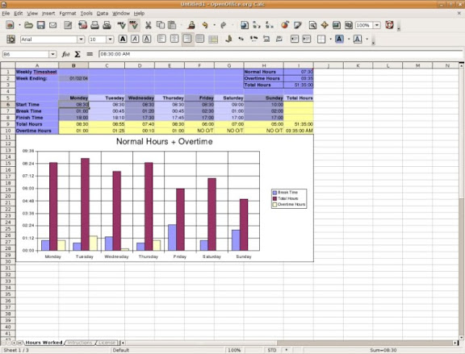Viewport: 465px width, 354px height.
Task: Open the background color picker
Action: (x=339, y=39)
